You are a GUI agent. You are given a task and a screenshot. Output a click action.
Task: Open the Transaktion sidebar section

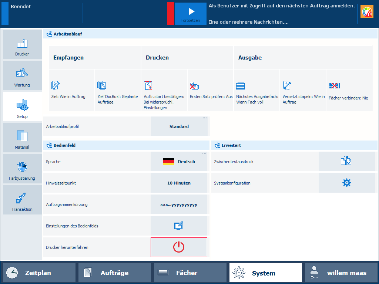click(x=22, y=200)
